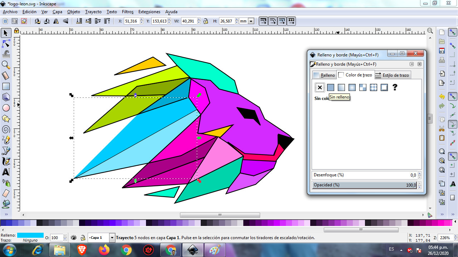458x257 pixels.
Task: Choose flat color paint button
Action: point(331,87)
